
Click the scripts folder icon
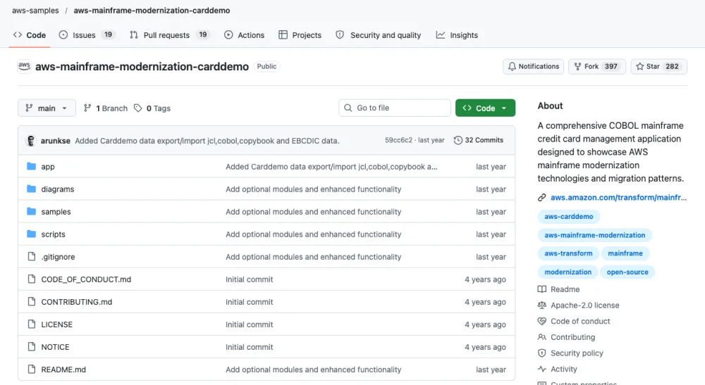tap(32, 234)
